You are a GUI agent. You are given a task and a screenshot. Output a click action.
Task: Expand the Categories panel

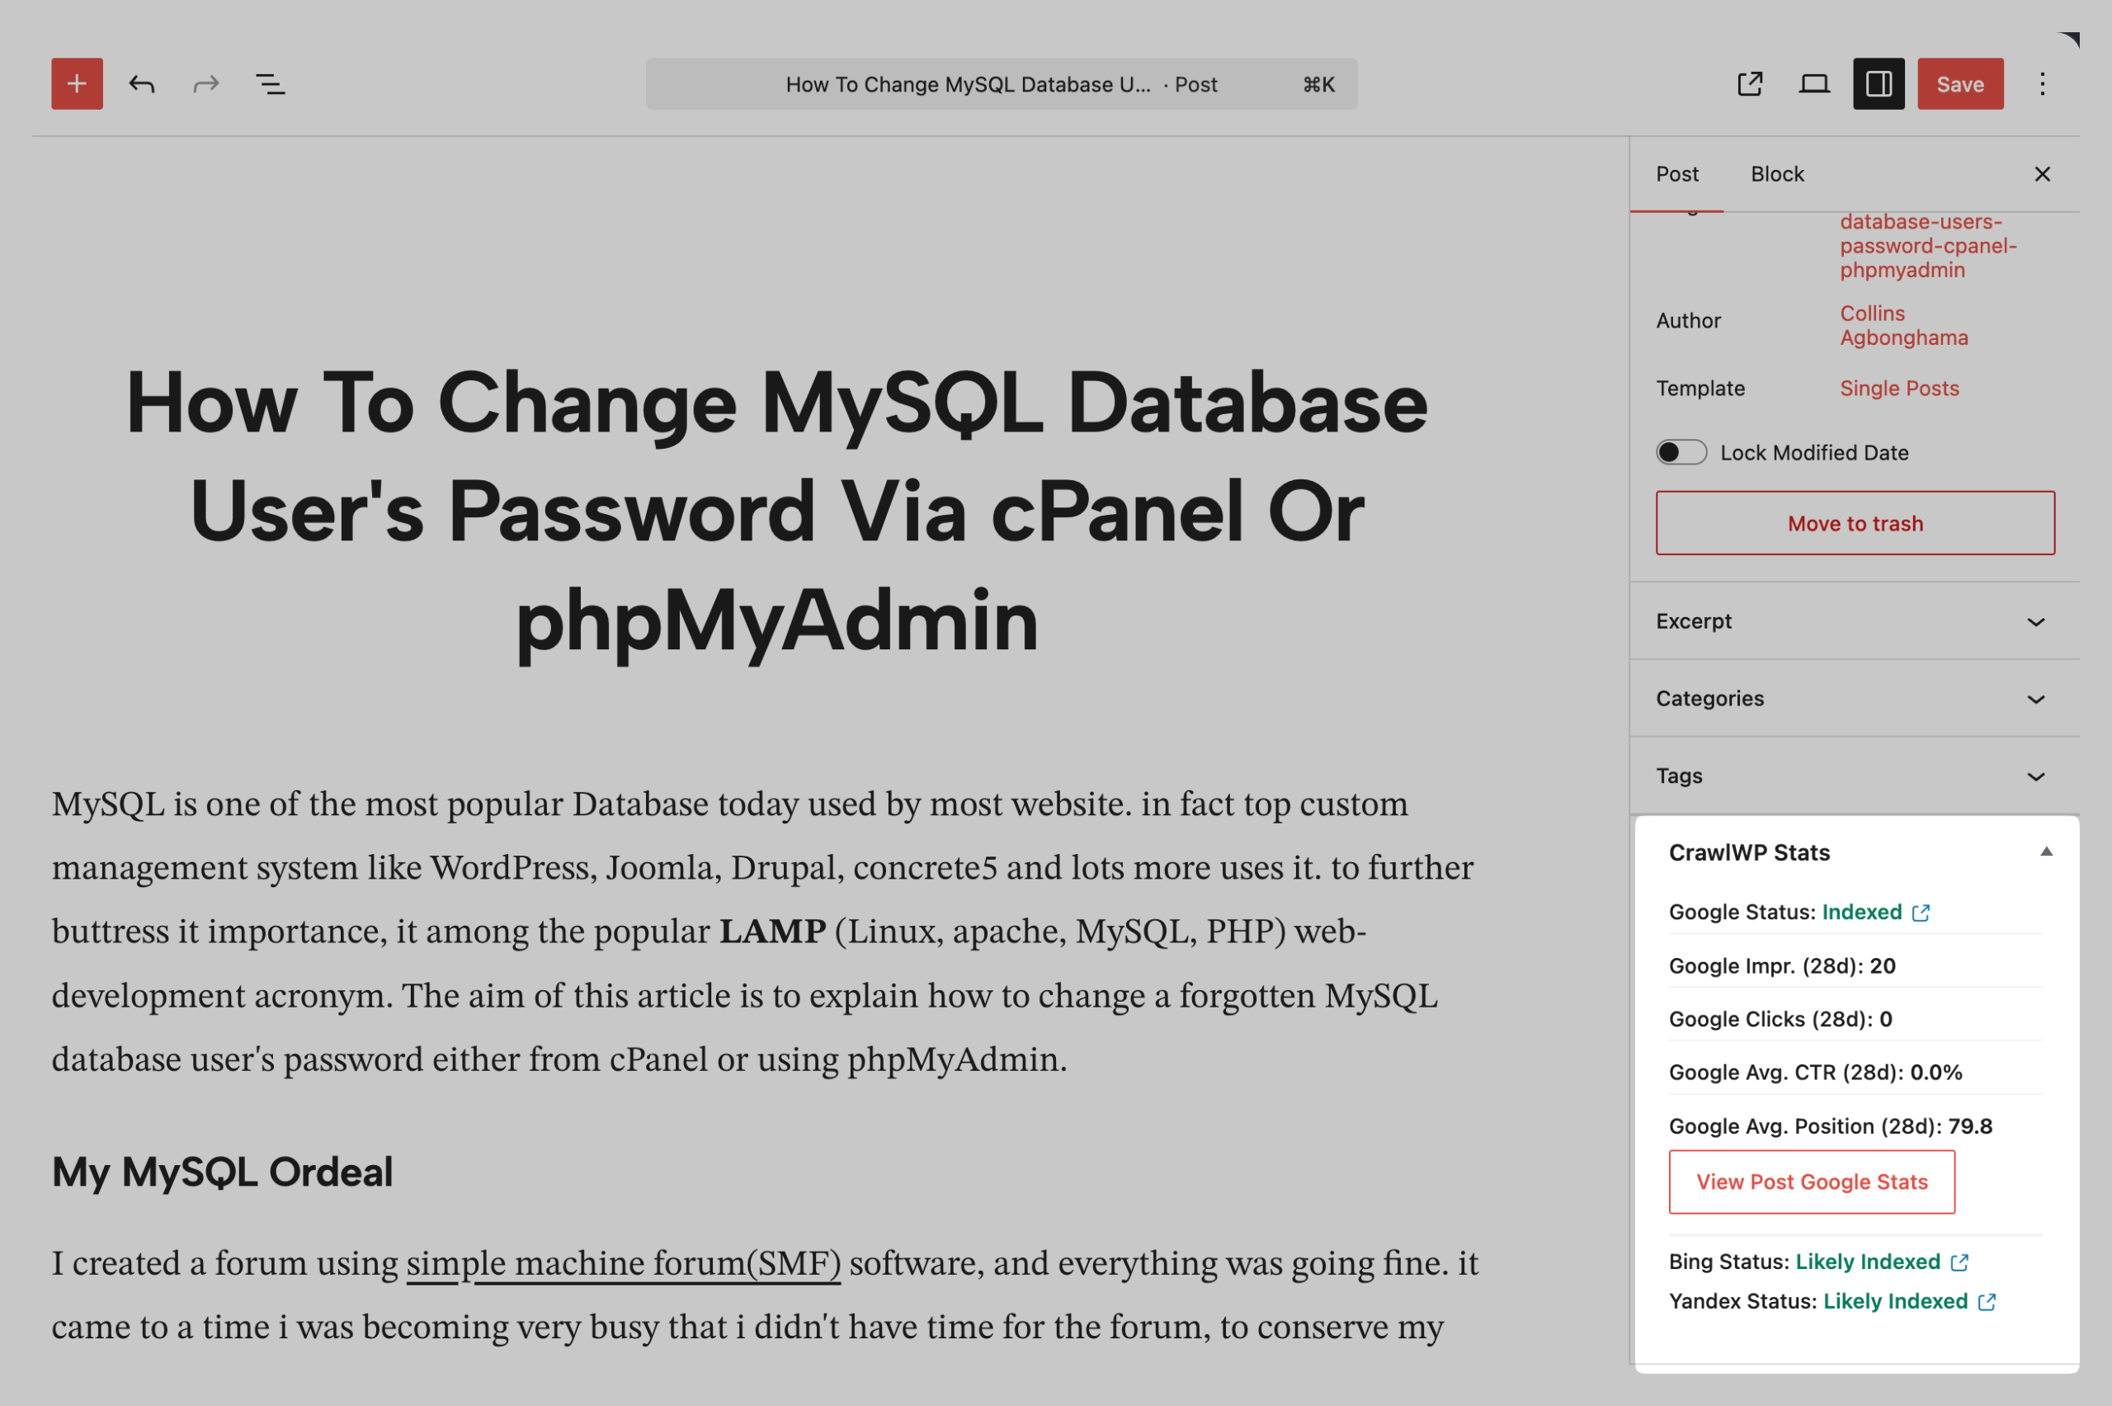[1855, 699]
